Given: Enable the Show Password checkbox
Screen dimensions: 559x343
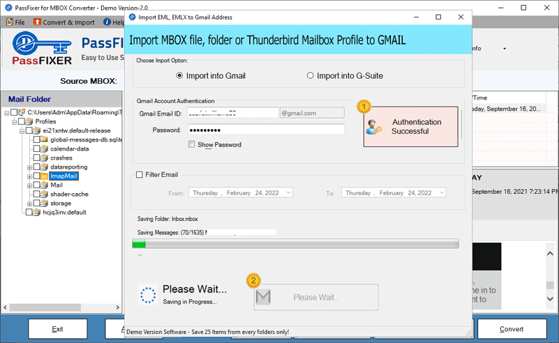Looking at the screenshot, I should point(192,144).
